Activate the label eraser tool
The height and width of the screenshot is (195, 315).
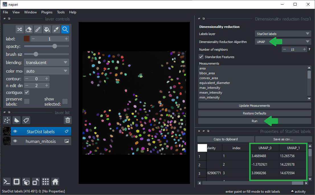pyautogui.click(x=28, y=29)
